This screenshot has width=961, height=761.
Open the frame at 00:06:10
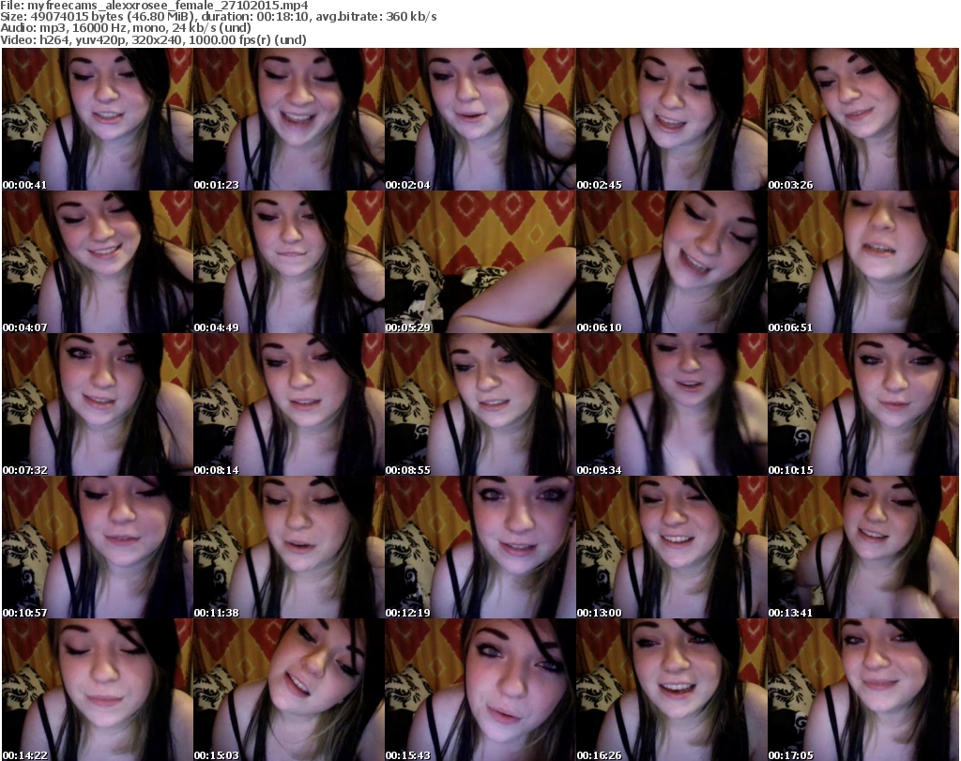pyautogui.click(x=672, y=262)
